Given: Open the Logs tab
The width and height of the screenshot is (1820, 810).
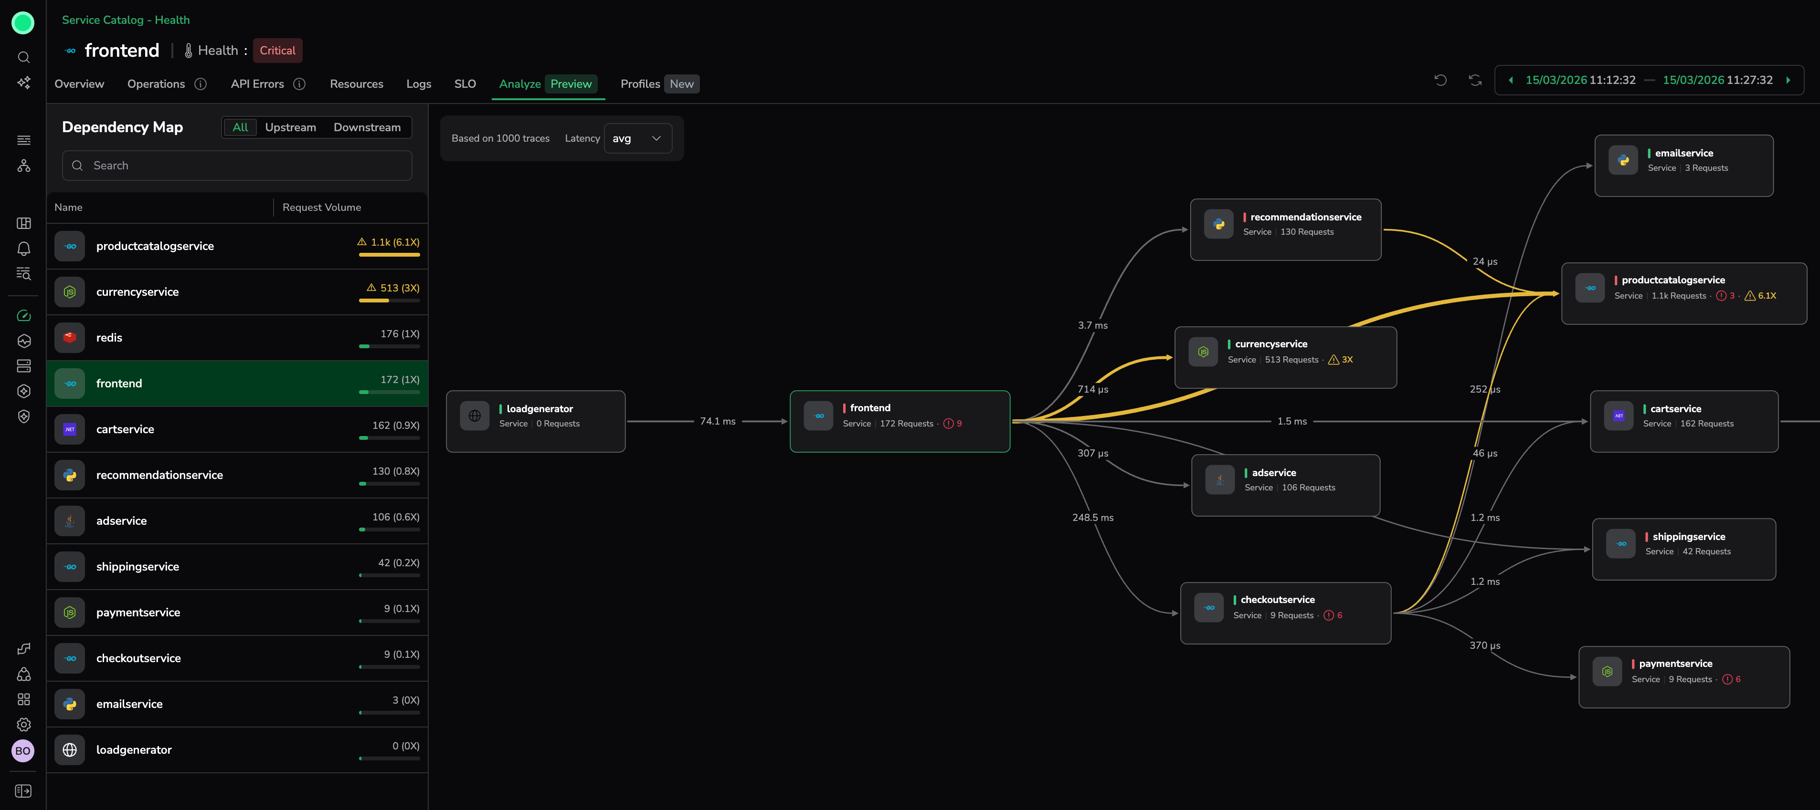Looking at the screenshot, I should click(418, 84).
